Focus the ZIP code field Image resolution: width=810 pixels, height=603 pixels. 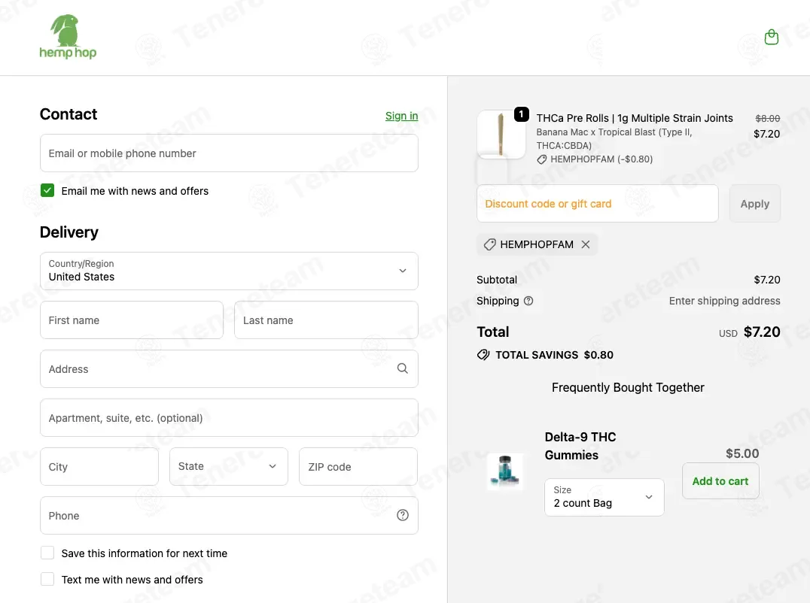(x=358, y=466)
